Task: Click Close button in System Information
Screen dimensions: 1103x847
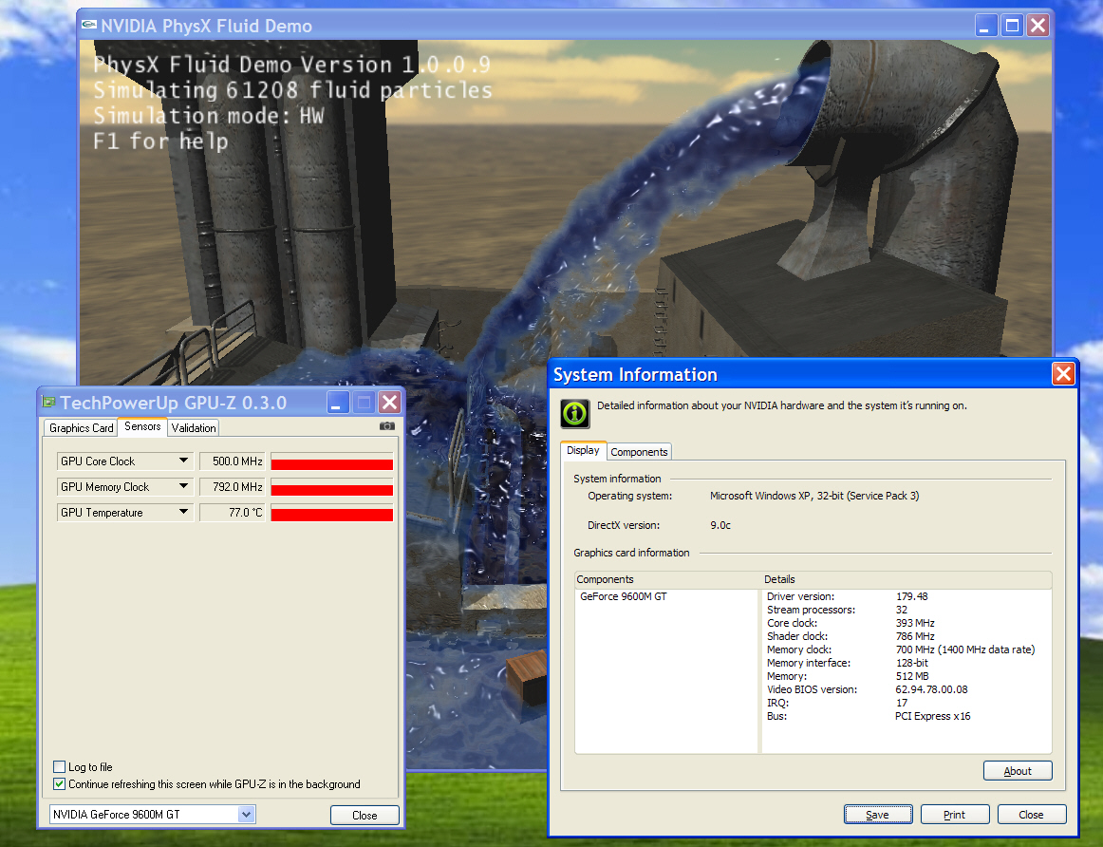Action: point(1031,814)
